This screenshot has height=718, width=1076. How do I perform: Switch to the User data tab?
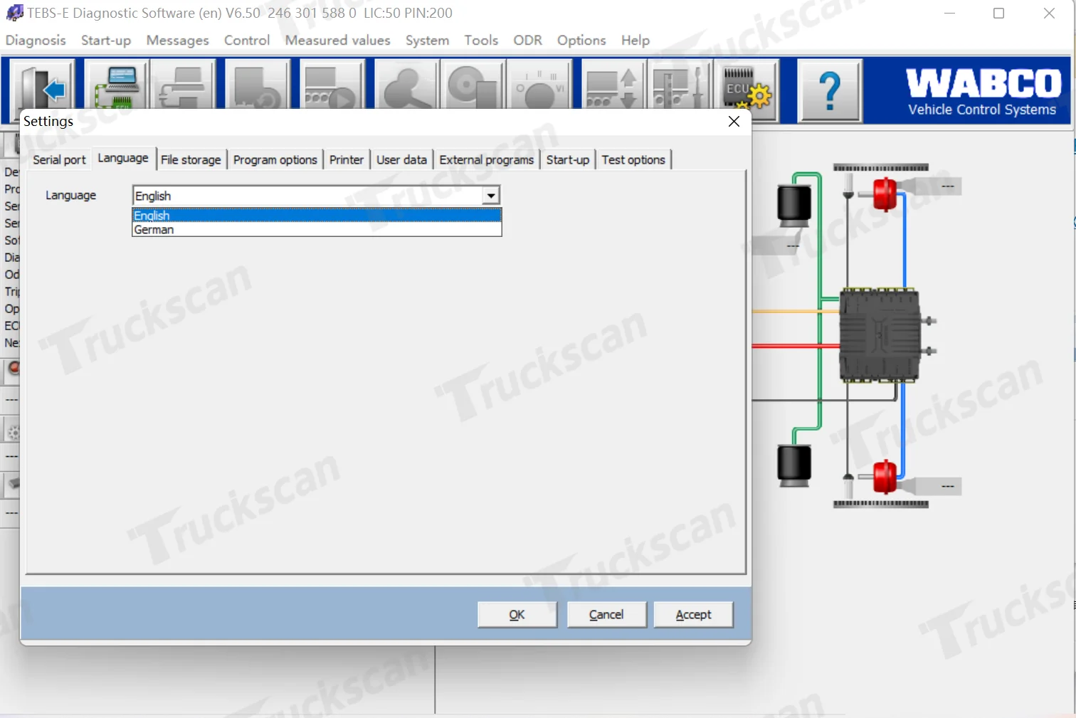click(x=401, y=160)
